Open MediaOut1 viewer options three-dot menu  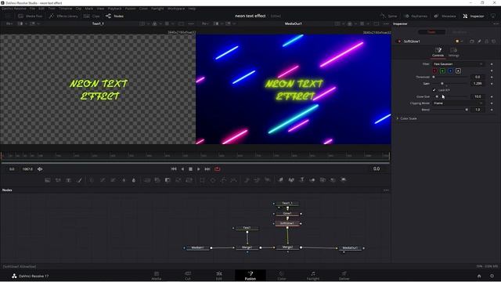pyautogui.click(x=386, y=23)
